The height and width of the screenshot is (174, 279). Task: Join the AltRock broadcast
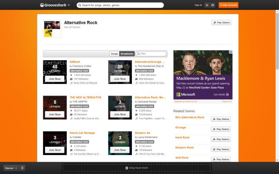[55, 79]
